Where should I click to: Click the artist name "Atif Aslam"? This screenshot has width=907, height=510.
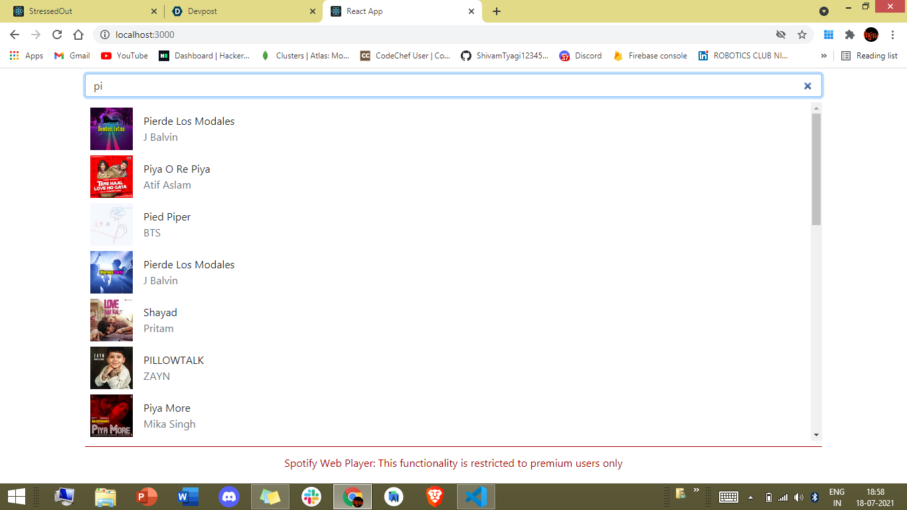[x=167, y=185]
